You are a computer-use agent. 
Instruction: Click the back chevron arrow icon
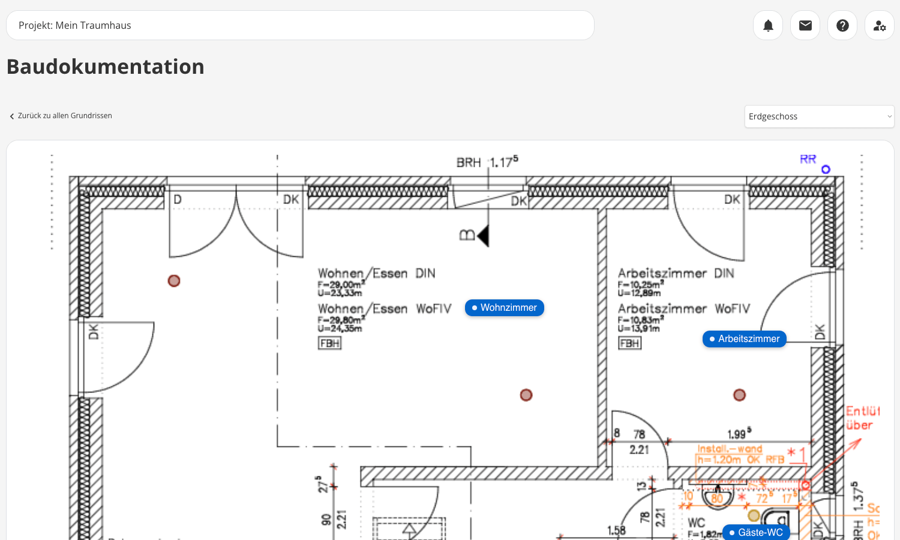point(12,116)
